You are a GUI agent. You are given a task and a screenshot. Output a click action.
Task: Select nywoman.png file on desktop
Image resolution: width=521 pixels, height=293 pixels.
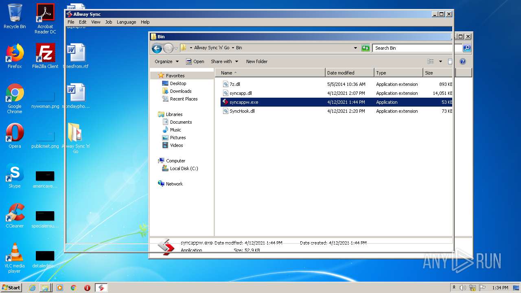(45, 100)
